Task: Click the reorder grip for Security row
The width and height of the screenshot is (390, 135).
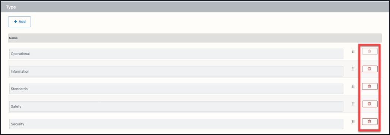Action: pos(353,122)
